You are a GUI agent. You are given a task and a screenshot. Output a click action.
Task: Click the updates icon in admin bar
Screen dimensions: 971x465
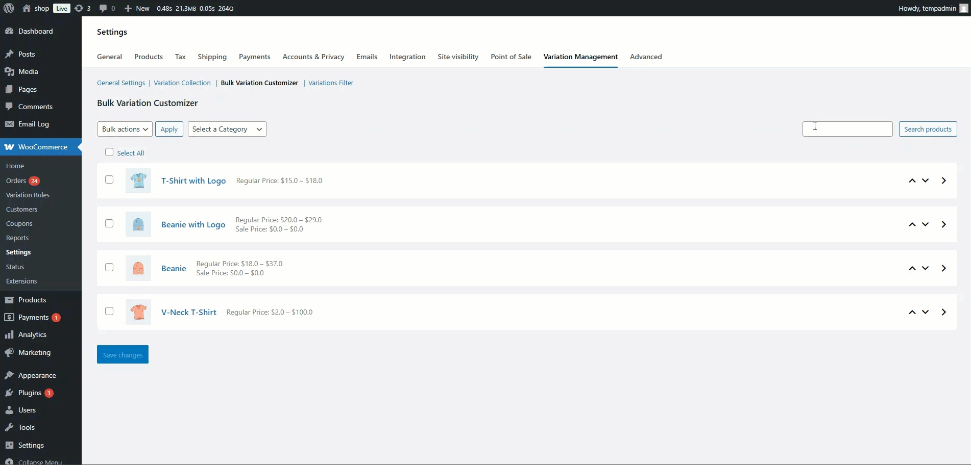[x=79, y=8]
